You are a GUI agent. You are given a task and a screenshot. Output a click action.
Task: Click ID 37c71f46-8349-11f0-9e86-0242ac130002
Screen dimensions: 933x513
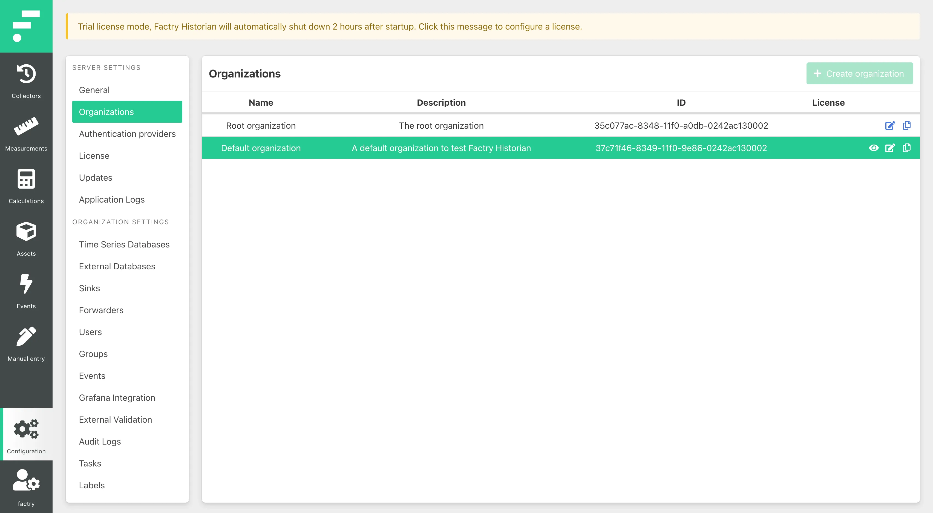(x=681, y=148)
